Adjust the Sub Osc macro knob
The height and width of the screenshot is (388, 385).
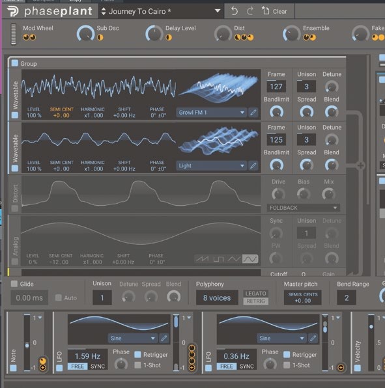86,34
